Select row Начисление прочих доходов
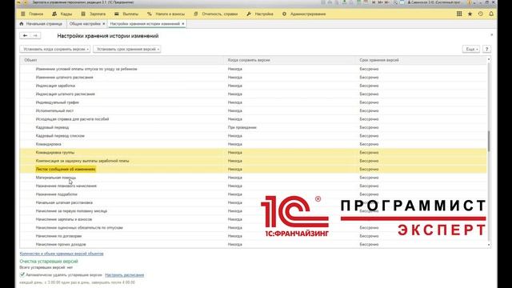512x288 pixels. coord(253,244)
